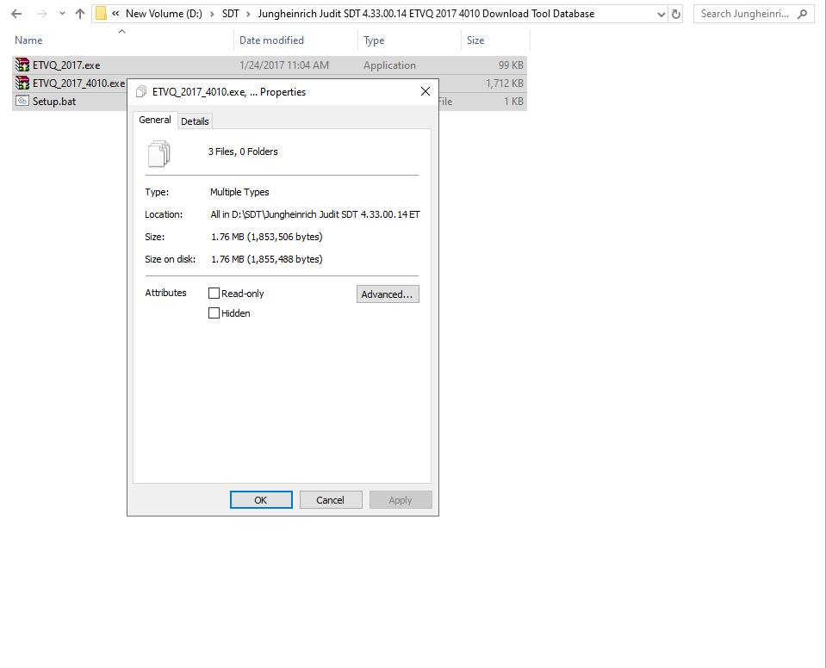Click Multiple Types value

239,192
